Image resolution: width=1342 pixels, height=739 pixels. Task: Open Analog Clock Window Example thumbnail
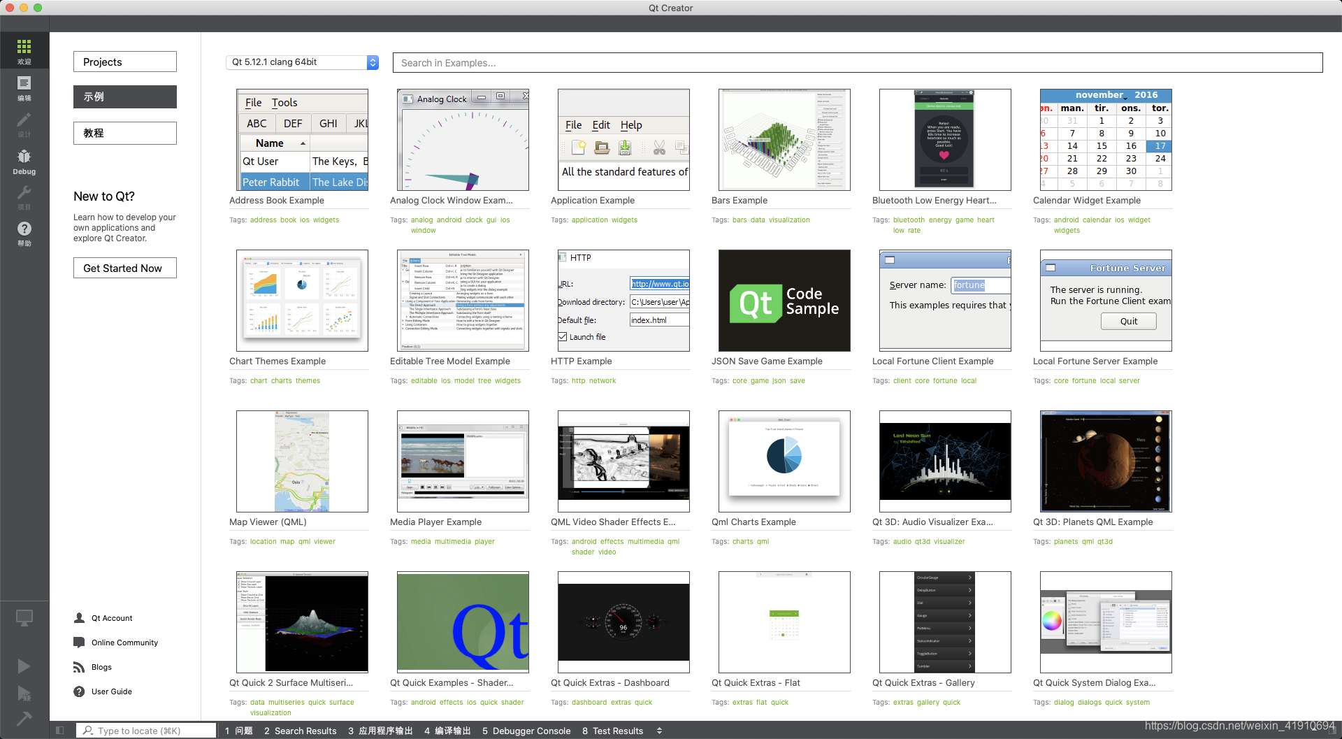(x=463, y=140)
